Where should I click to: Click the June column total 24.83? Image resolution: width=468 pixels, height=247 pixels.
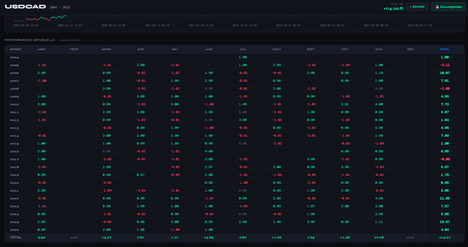click(209, 237)
